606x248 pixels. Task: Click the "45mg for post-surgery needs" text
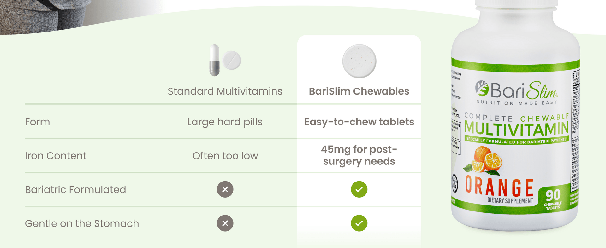click(359, 155)
